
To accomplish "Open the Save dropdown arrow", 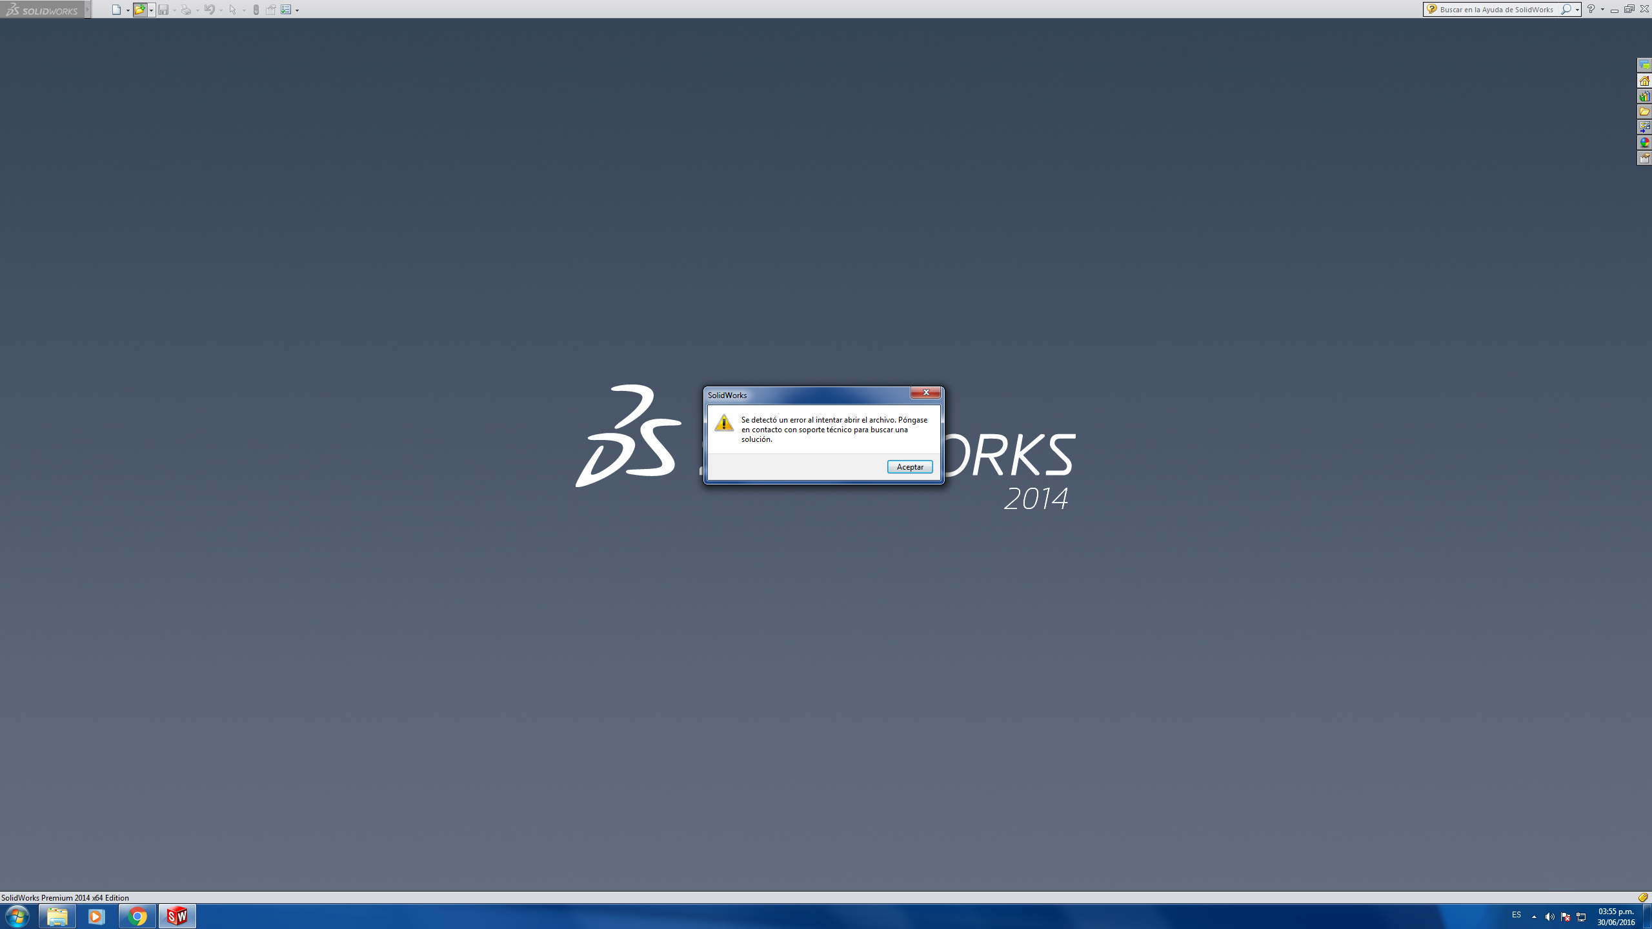I will tap(174, 10).
